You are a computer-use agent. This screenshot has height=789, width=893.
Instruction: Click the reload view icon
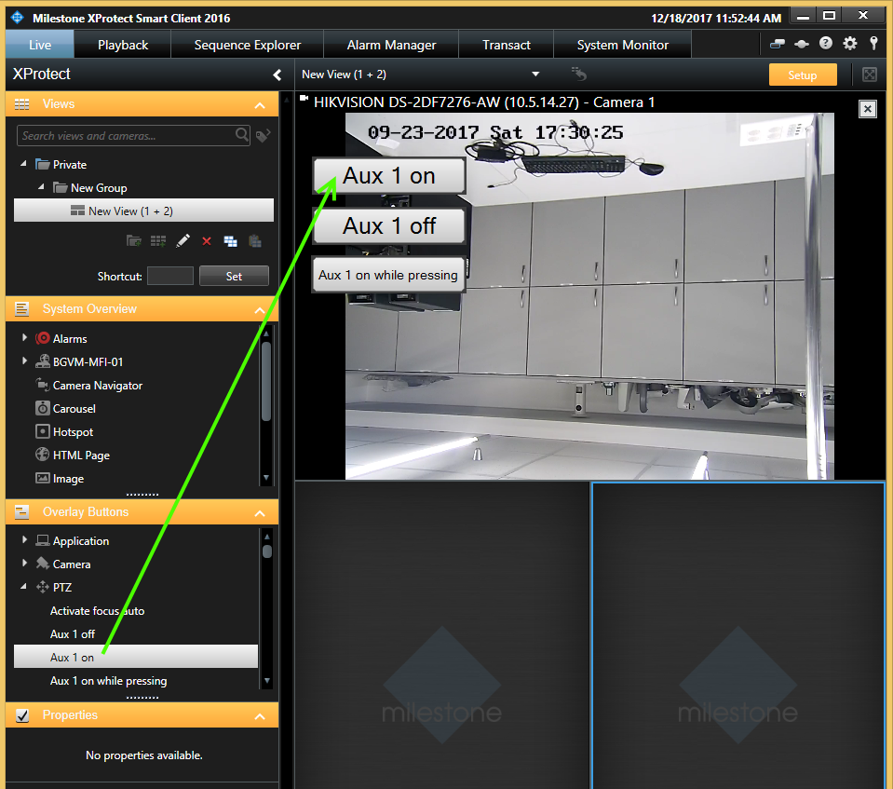(x=578, y=75)
